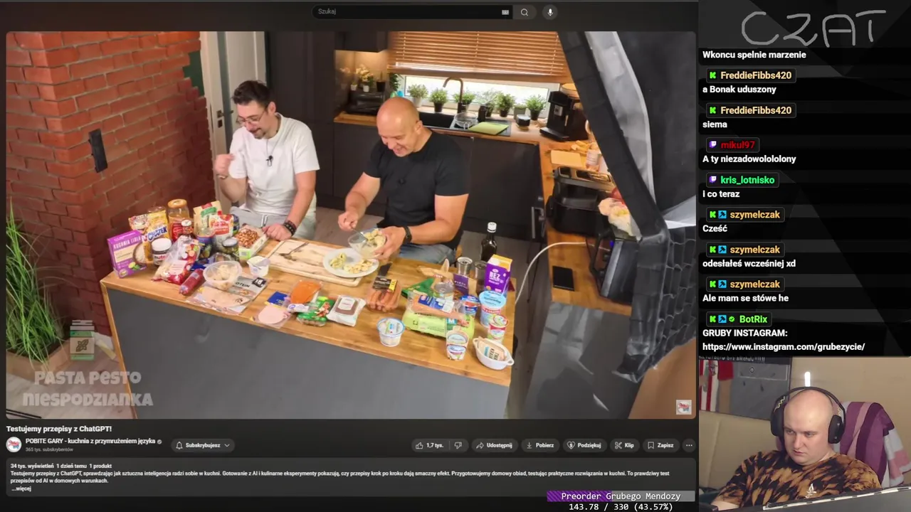Select FreddieFibbs420 above 'siema' message
The width and height of the screenshot is (911, 512).
pyautogui.click(x=756, y=110)
